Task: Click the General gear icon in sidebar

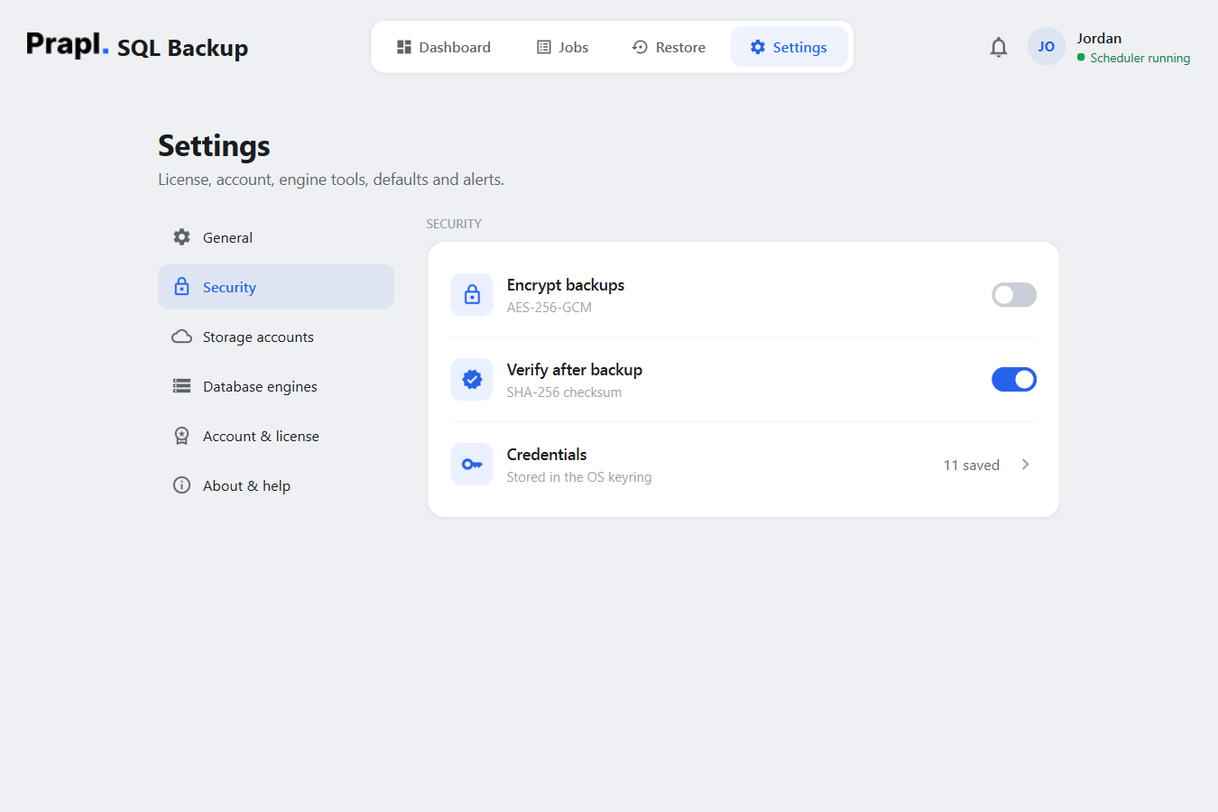Action: coord(181,237)
